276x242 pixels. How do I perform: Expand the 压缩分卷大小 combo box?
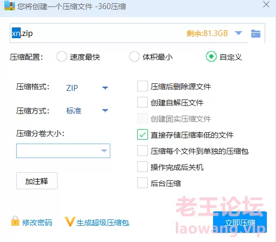(x=63, y=151)
